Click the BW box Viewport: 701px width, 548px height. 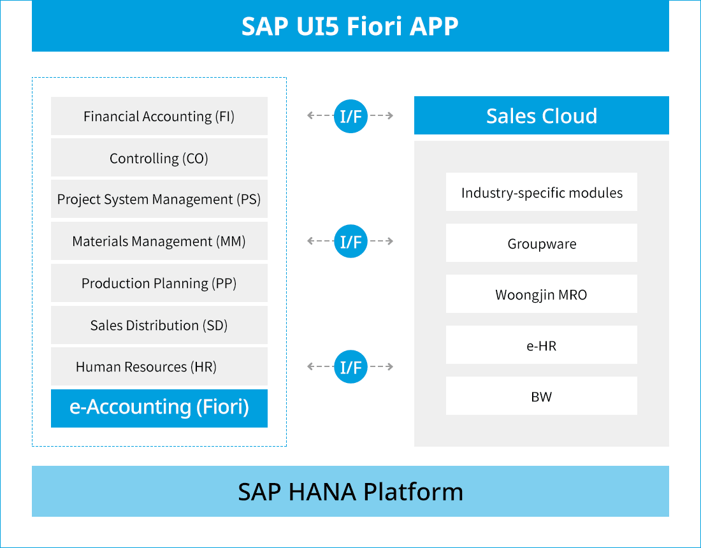pos(542,396)
